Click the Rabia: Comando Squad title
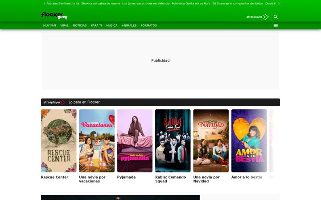The width and height of the screenshot is (321, 200). point(170,179)
